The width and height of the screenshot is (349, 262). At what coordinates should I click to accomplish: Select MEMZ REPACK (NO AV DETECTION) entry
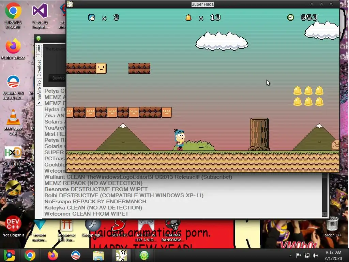click(x=93, y=183)
